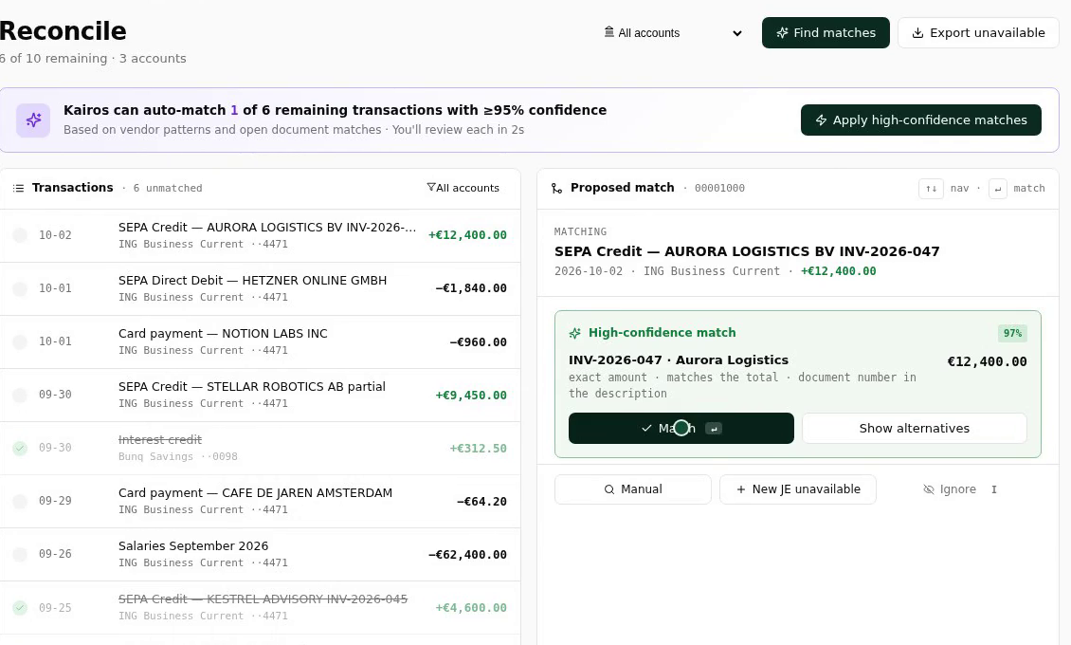
Task: Click the New JE unavailable button
Action: tap(798, 489)
